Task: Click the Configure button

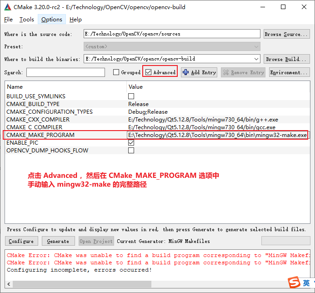Action: [21, 241]
